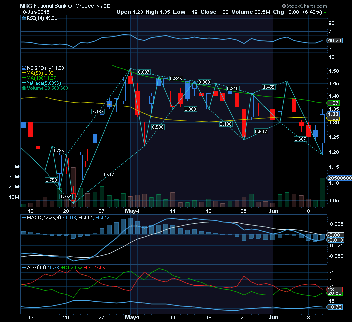Click the 'Retrace(5.00%)' legend text
The height and width of the screenshot is (322, 352).
44,83
